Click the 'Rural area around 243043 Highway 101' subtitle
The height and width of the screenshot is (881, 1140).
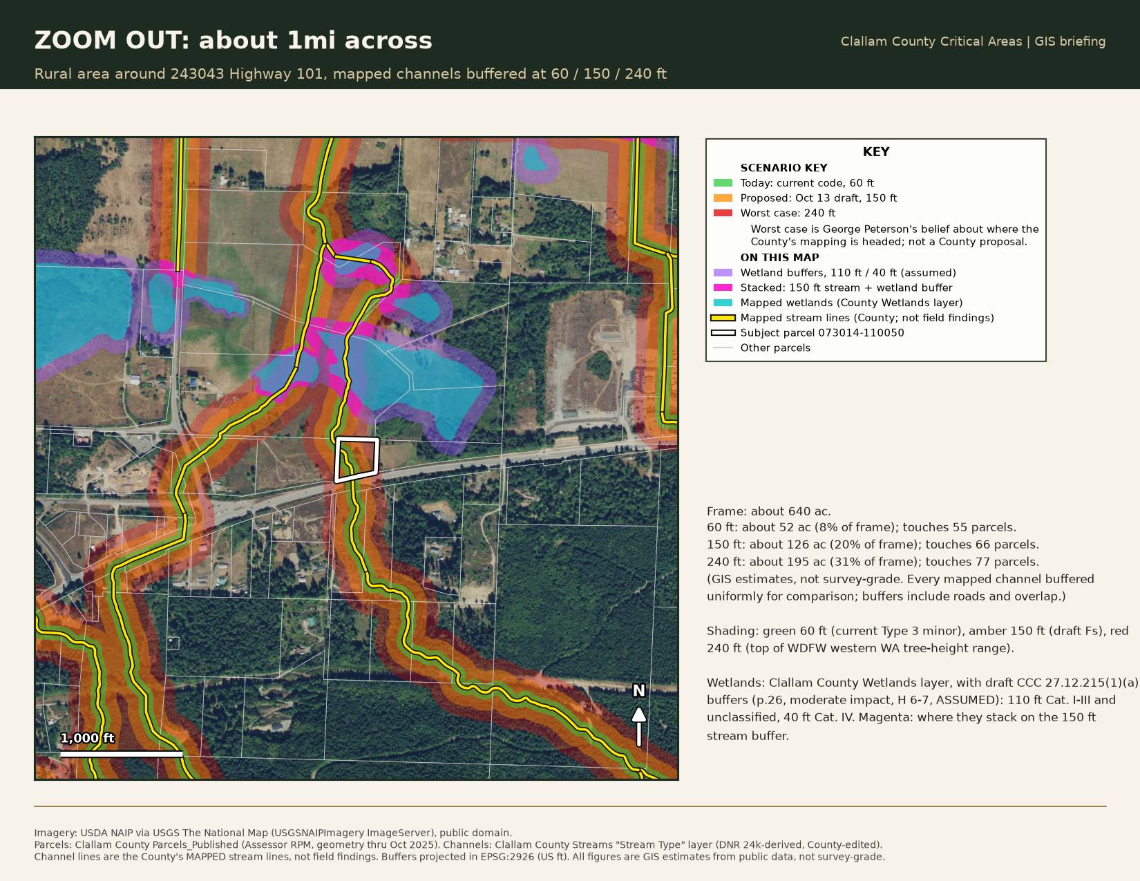point(350,74)
